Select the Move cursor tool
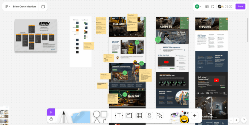The width and height of the screenshot is (249, 125). click(x=51, y=112)
